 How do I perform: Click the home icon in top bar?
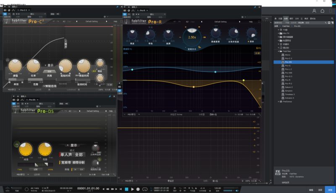[x=323, y=11]
